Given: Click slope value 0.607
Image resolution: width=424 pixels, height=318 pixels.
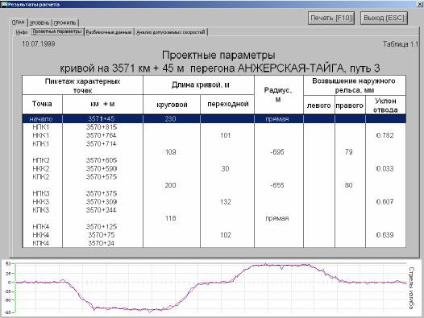Looking at the screenshot, I should (385, 201).
